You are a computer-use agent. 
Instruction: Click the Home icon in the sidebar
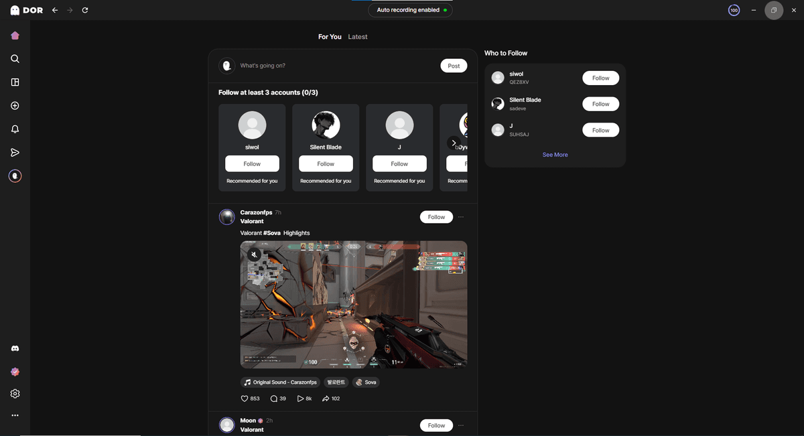pos(15,35)
